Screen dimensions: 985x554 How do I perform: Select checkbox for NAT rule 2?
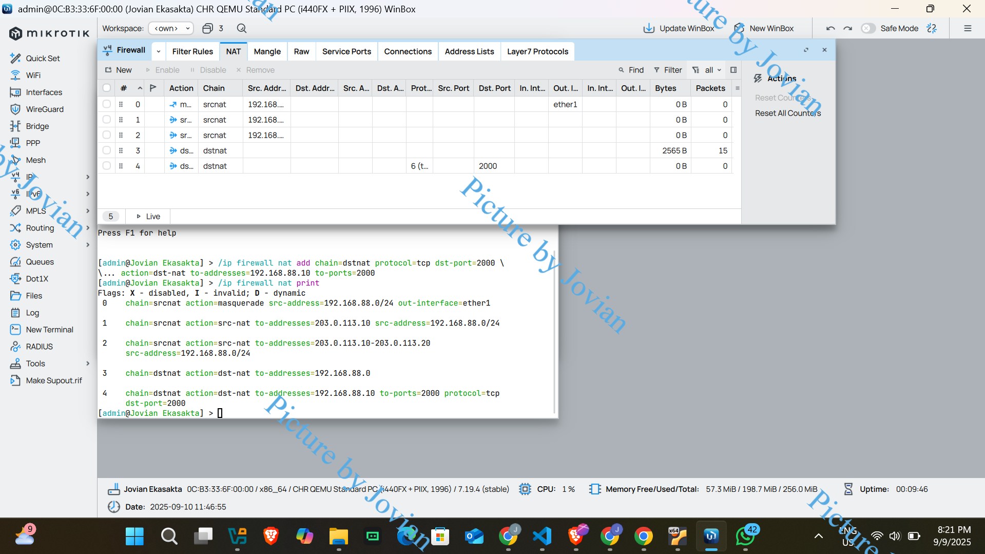[107, 135]
